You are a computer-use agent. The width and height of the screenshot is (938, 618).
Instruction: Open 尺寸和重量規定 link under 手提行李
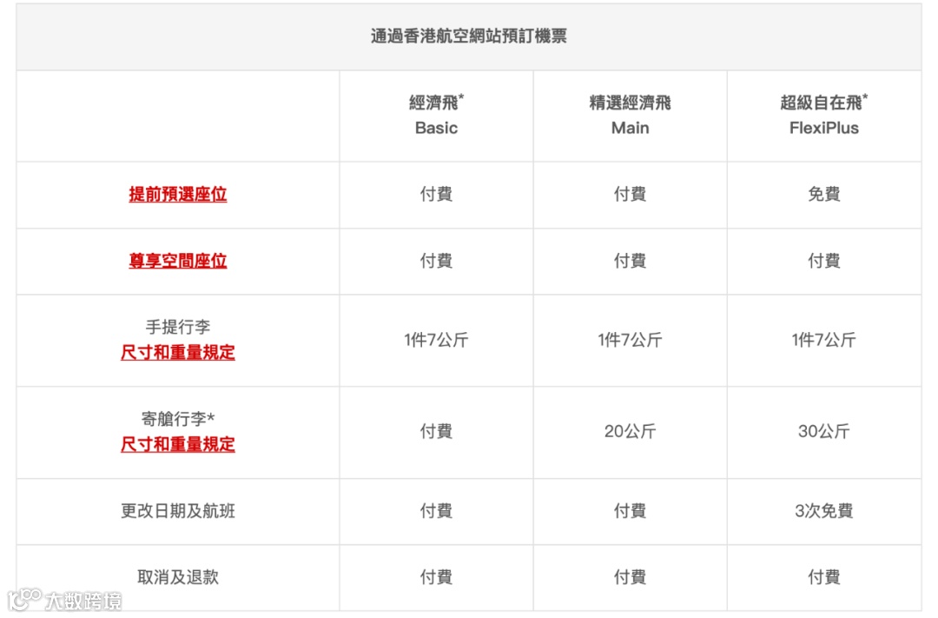coord(178,352)
